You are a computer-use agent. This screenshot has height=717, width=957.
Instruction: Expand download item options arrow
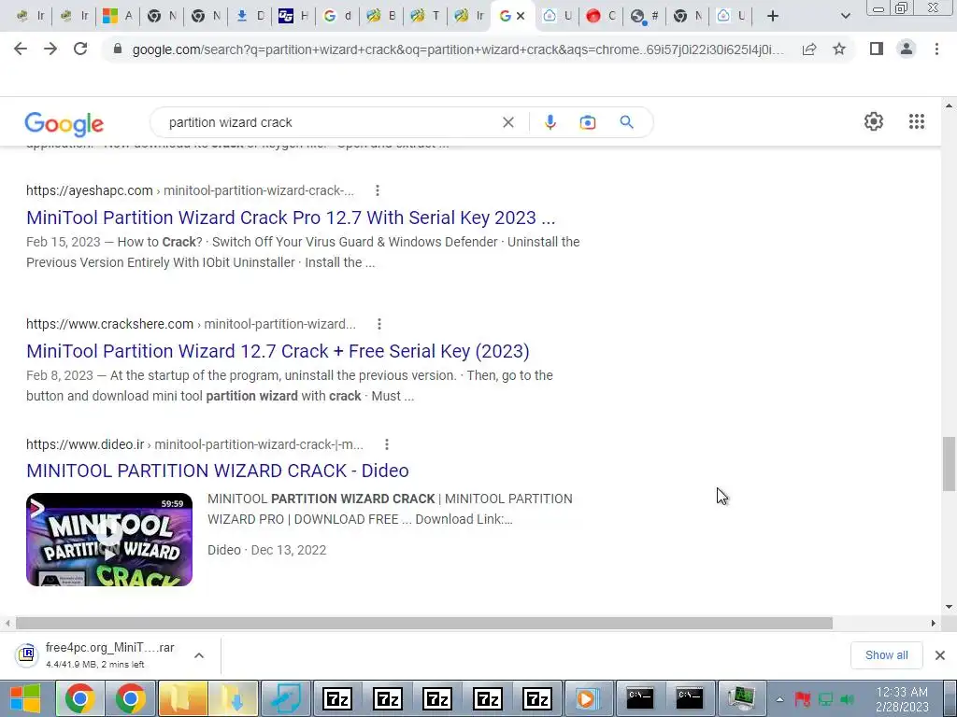[198, 655]
